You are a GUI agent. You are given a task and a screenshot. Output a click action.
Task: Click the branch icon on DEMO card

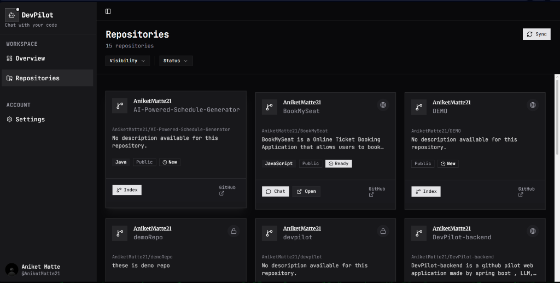tap(419, 107)
